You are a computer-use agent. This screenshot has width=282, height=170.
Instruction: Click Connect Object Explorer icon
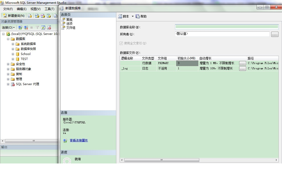20,28
